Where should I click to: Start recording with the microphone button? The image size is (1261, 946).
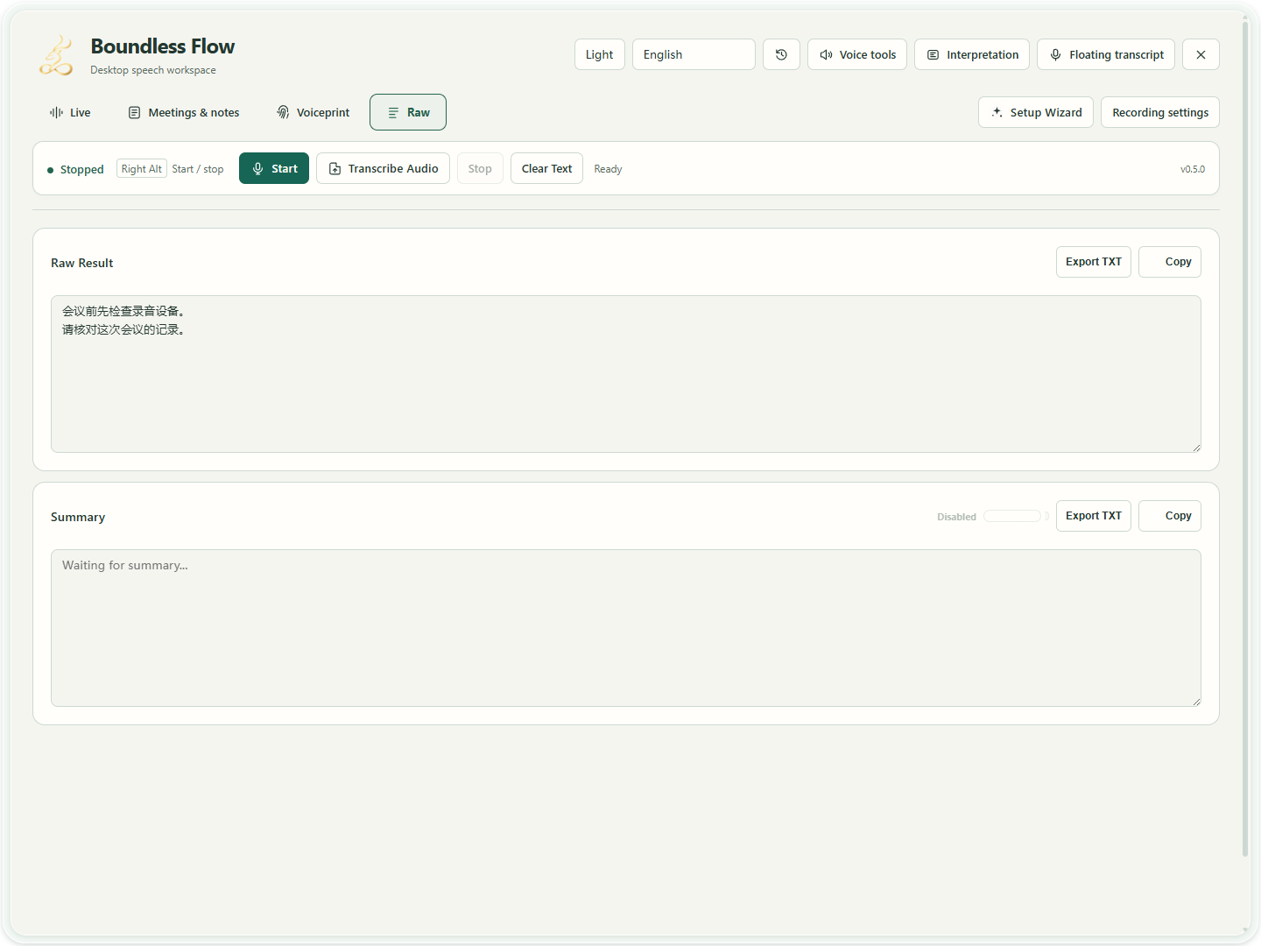(274, 168)
